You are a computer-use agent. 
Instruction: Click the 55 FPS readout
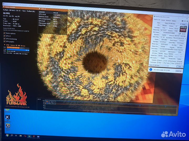pyautogui.click(x=6, y=13)
